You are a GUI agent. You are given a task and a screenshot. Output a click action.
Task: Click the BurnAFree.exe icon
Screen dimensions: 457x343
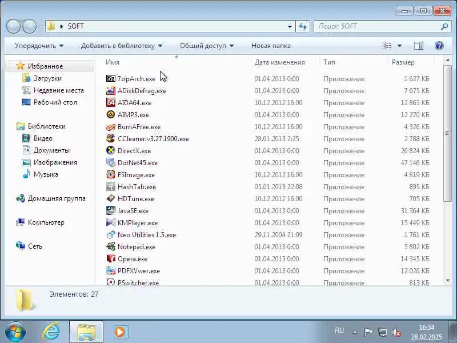point(110,126)
